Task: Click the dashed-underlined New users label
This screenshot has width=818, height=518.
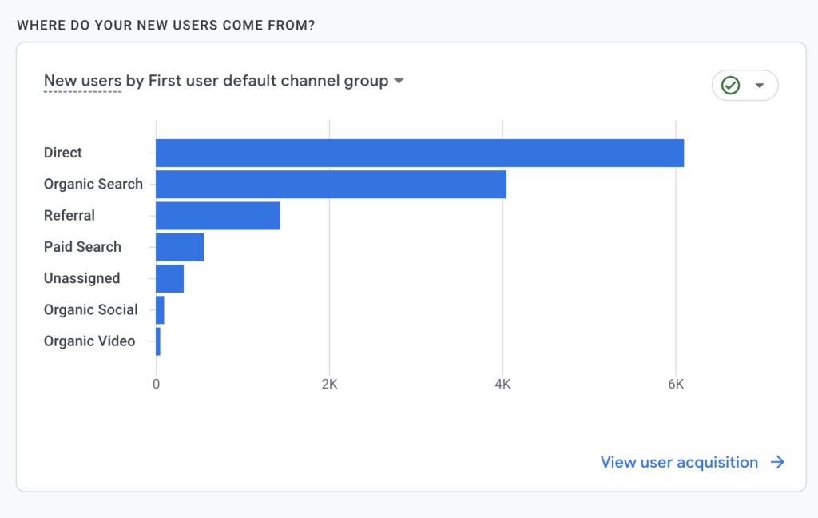Action: tap(81, 80)
